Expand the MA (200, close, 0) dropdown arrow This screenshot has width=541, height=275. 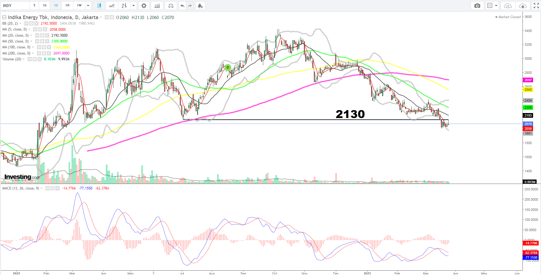point(33,53)
